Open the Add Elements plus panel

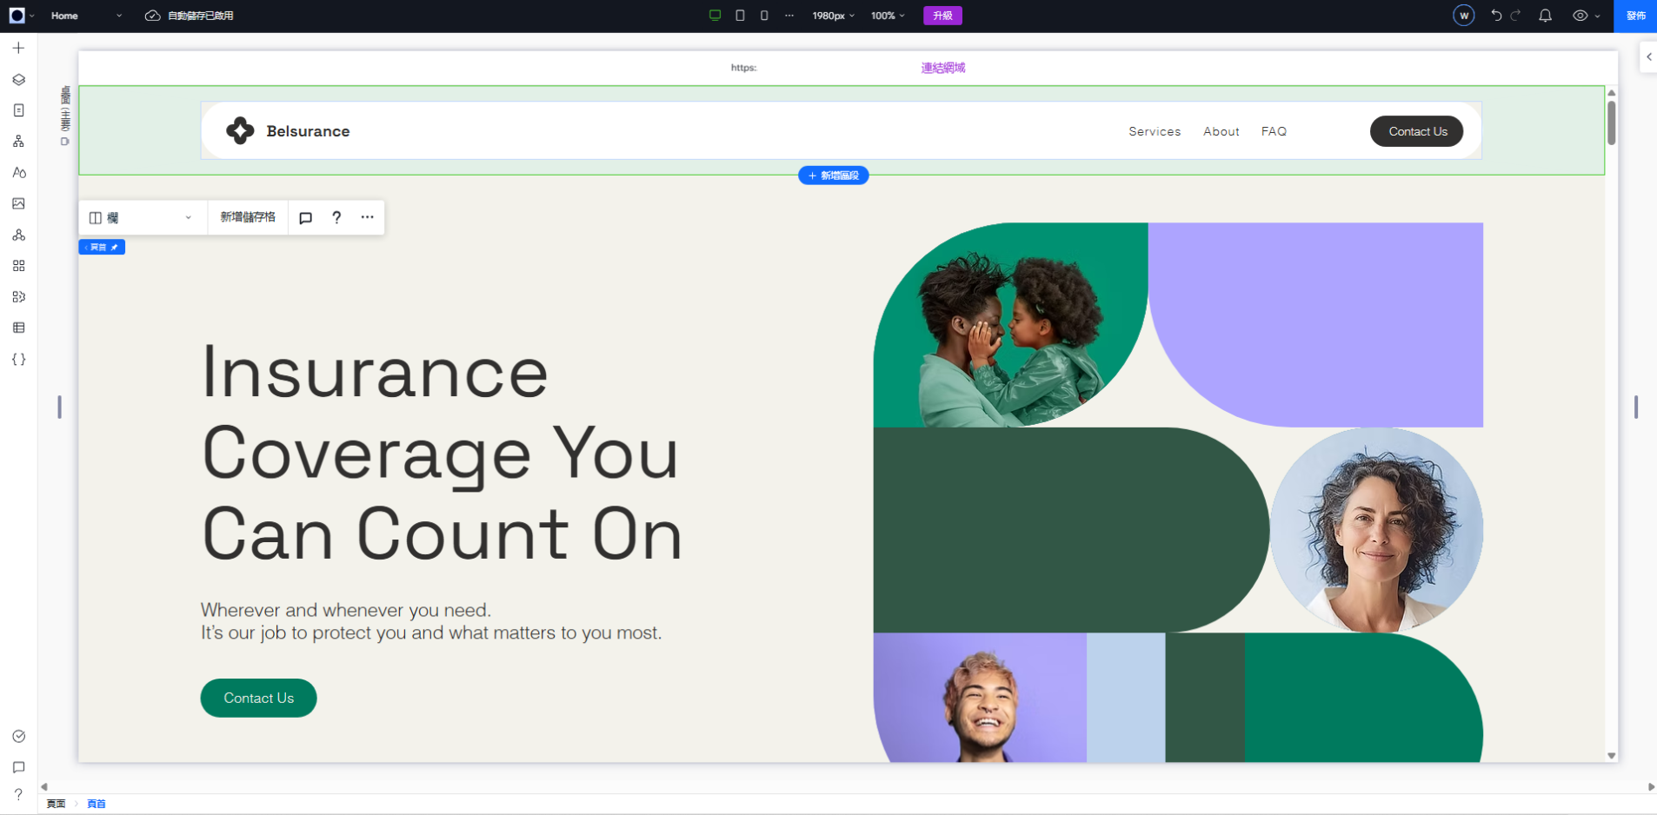tap(18, 49)
